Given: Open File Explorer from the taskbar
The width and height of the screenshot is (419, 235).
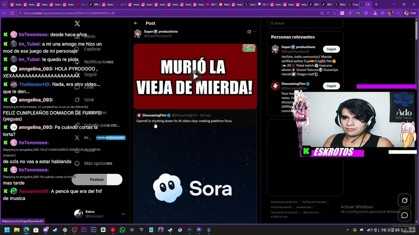Looking at the screenshot, I should pos(17,230).
